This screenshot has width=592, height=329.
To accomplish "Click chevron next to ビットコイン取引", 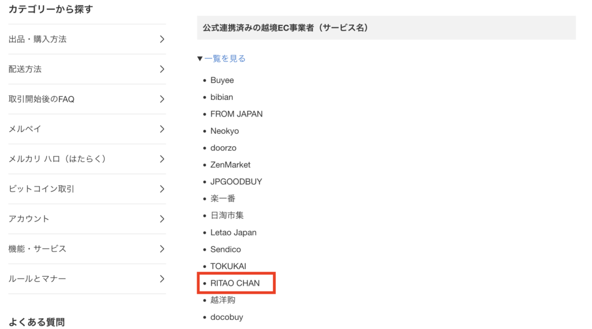I will click(162, 189).
